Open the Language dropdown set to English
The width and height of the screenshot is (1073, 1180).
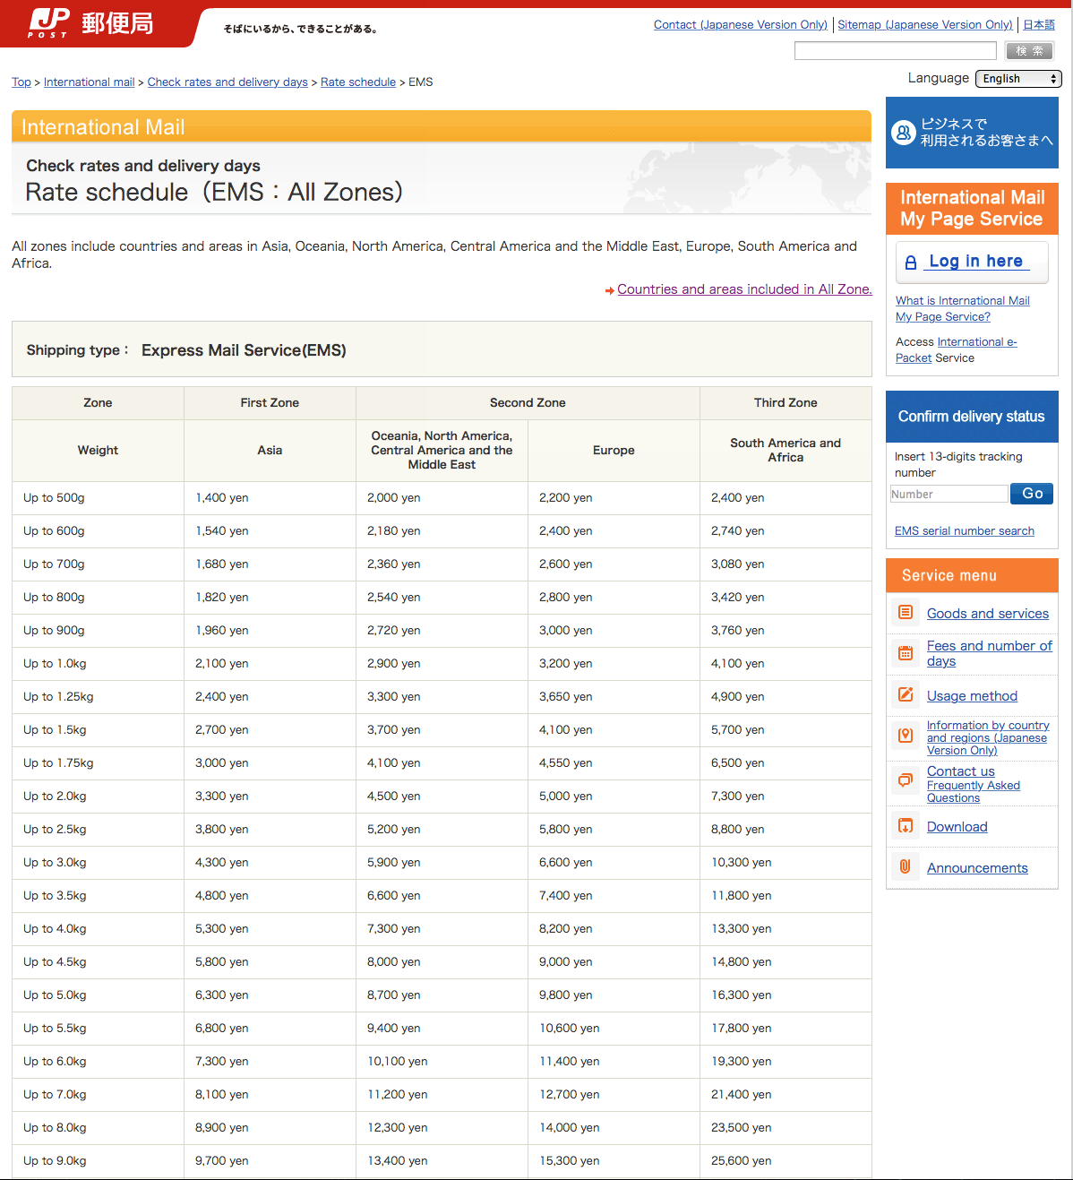click(1018, 79)
